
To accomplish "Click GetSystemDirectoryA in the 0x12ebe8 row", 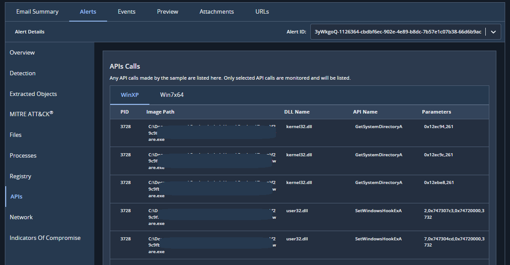I will pos(379,183).
